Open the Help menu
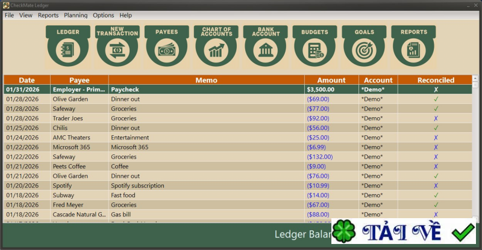Image resolution: width=482 pixels, height=250 pixels. pyautogui.click(x=126, y=16)
